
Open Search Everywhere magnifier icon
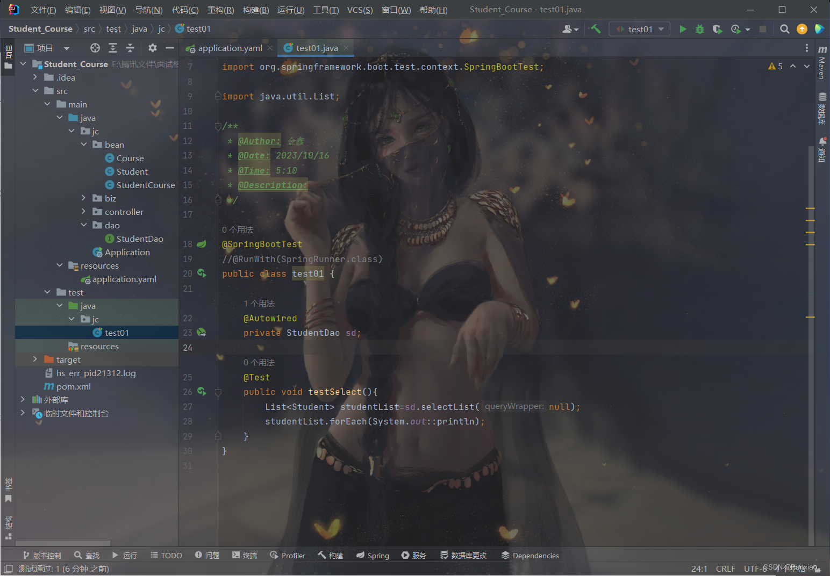[x=785, y=28]
